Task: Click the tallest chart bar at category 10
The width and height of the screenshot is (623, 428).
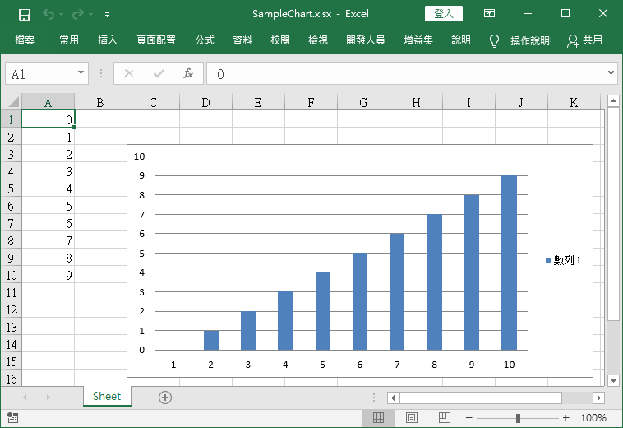Action: pyautogui.click(x=509, y=263)
